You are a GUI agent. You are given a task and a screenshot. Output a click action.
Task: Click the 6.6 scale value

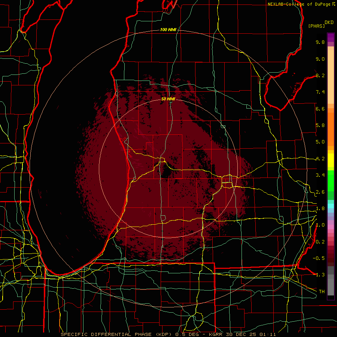click(x=320, y=109)
